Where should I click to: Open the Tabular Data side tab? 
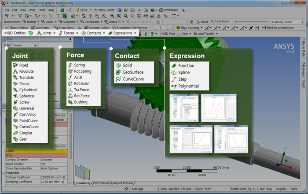coord(304,48)
